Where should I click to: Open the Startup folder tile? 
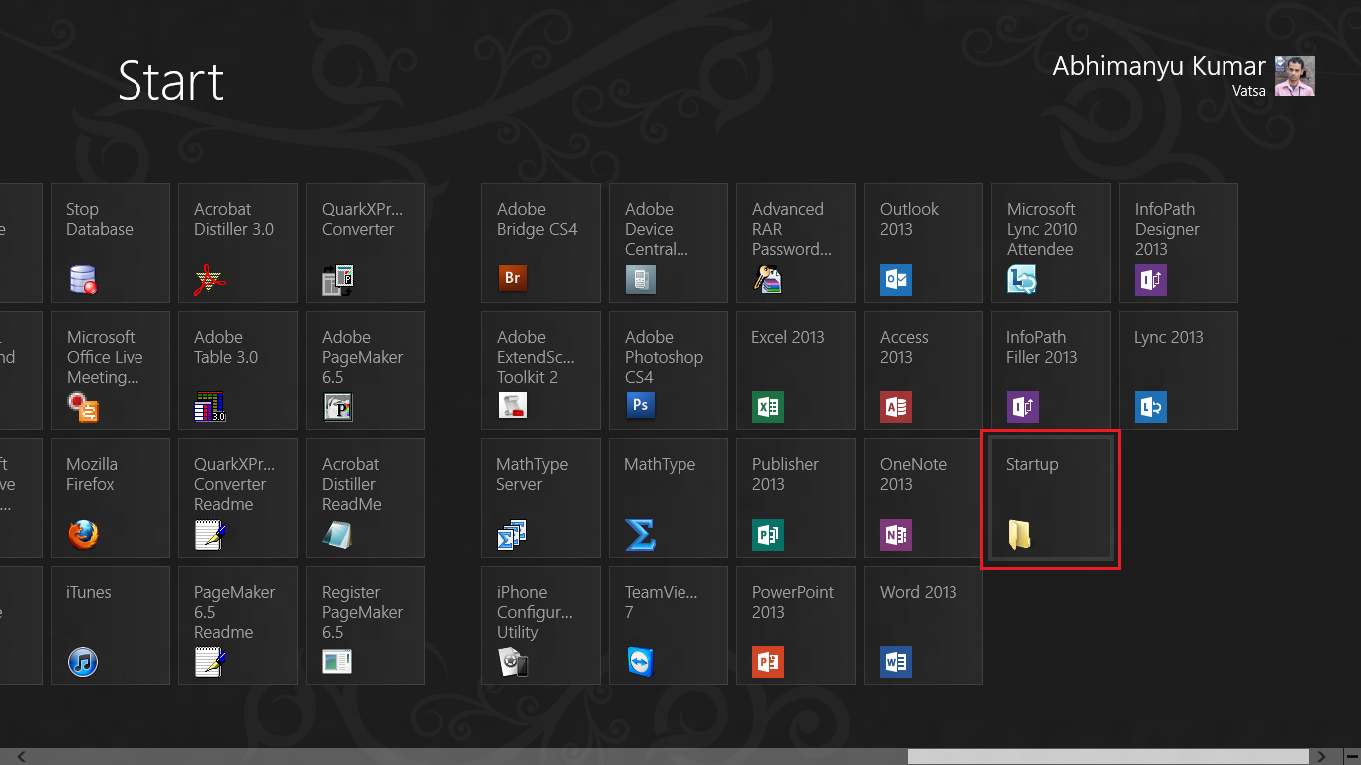click(x=1050, y=498)
